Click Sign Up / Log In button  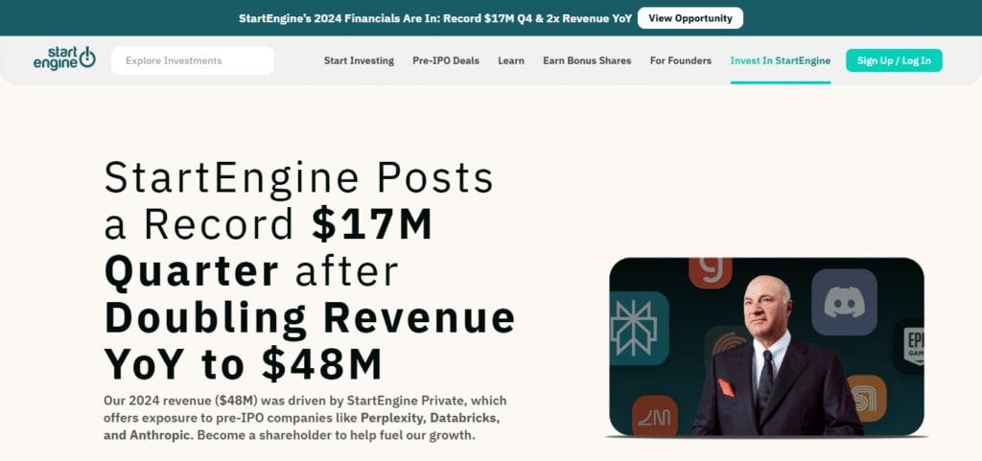(894, 60)
